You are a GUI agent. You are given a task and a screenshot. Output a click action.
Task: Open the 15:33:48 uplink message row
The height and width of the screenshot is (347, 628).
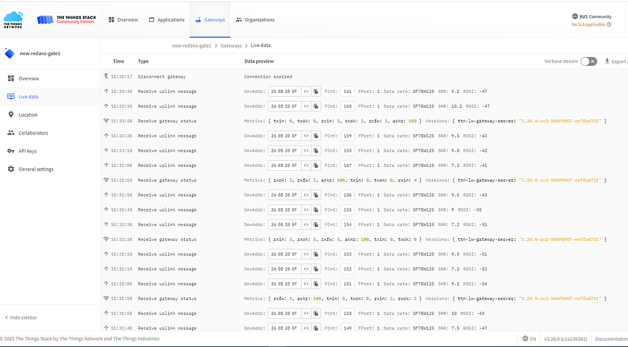coord(364,91)
